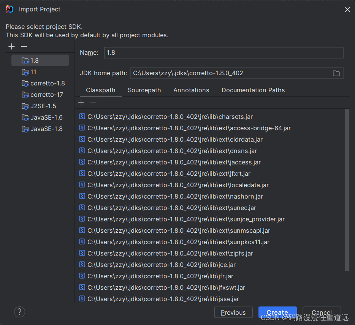Remove selected SDK using the minus icon
The image size is (355, 325).
24,46
